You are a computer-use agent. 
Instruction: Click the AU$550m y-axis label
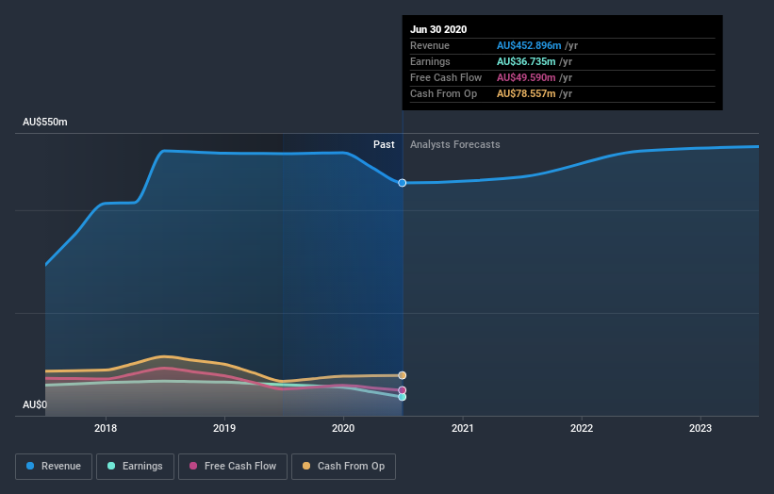tap(45, 122)
